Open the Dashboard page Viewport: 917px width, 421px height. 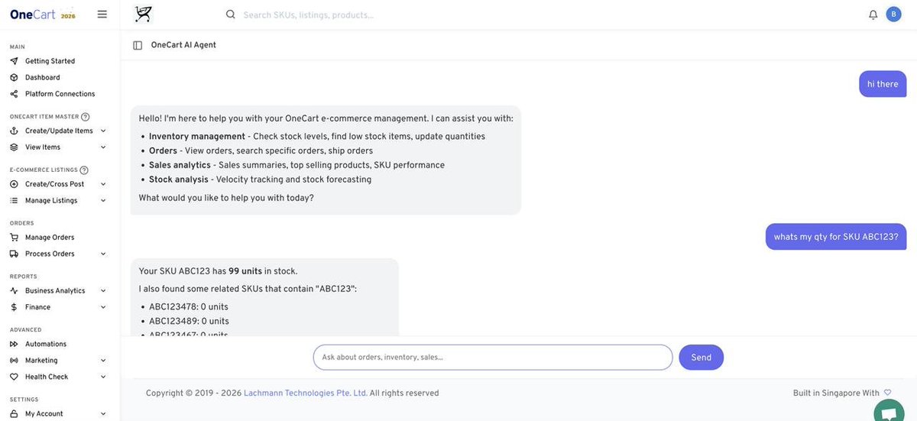click(x=42, y=77)
